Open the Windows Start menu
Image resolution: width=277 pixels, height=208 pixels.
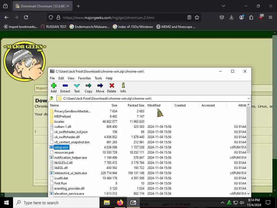coord(6,203)
